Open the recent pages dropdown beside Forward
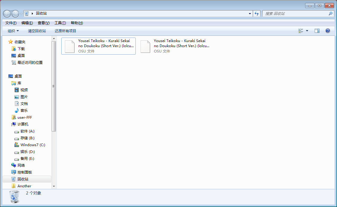Screen dimensions: 337x207 [21, 14]
